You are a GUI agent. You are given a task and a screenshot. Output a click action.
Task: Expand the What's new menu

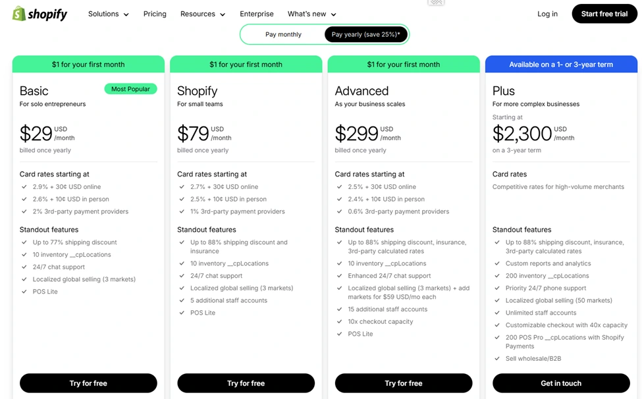coord(311,14)
